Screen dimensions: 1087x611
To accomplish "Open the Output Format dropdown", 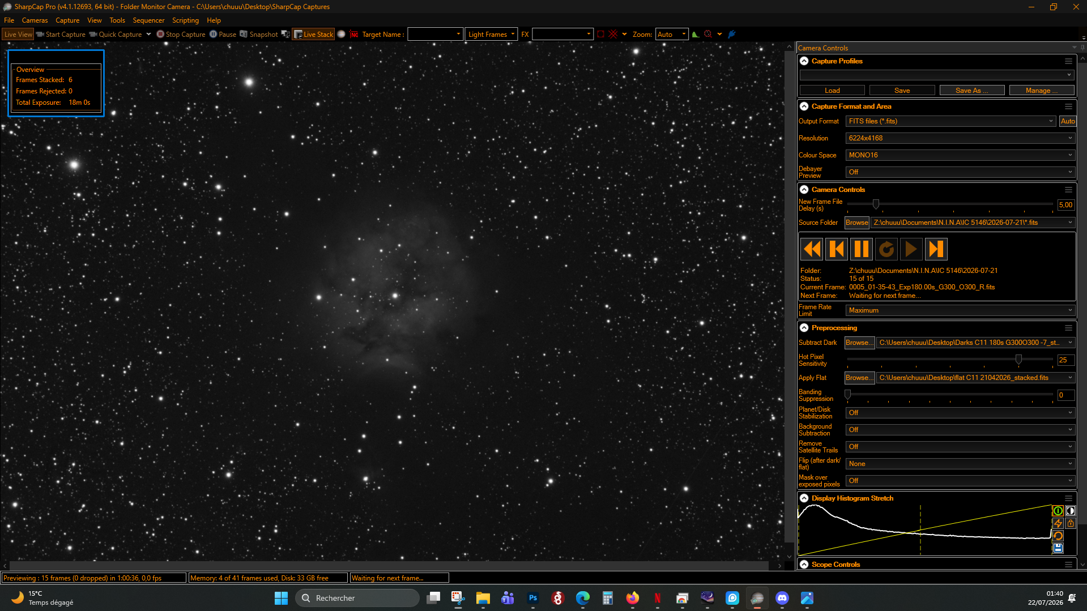I will (x=950, y=121).
